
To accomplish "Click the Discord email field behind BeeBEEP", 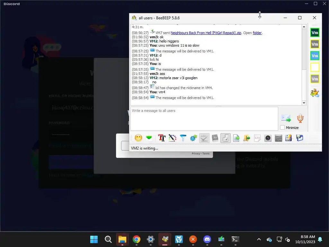I will tap(71, 108).
